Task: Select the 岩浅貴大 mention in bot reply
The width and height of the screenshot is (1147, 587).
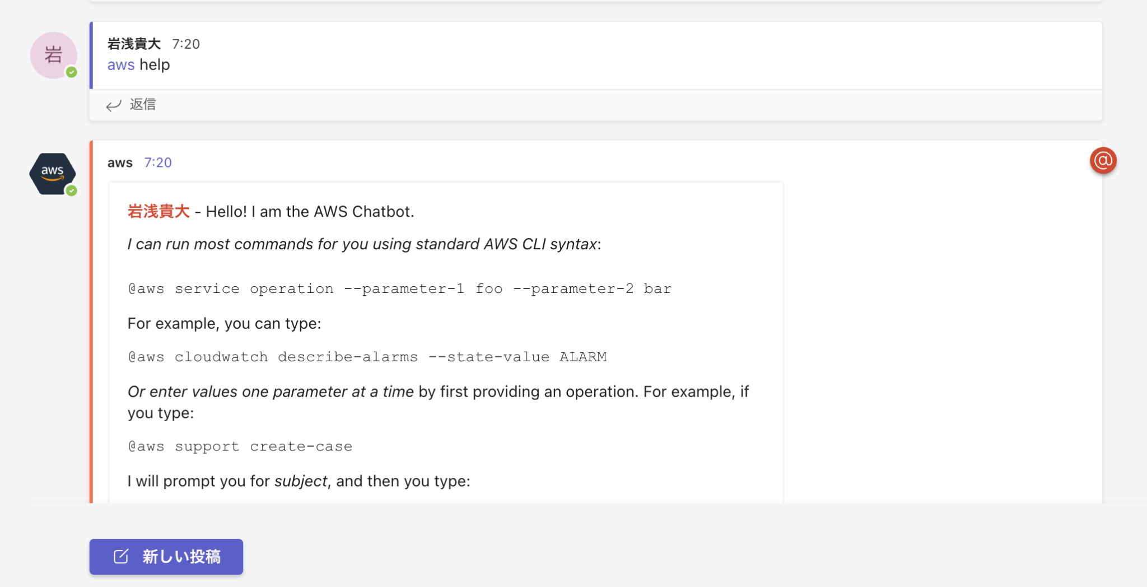Action: [158, 212]
